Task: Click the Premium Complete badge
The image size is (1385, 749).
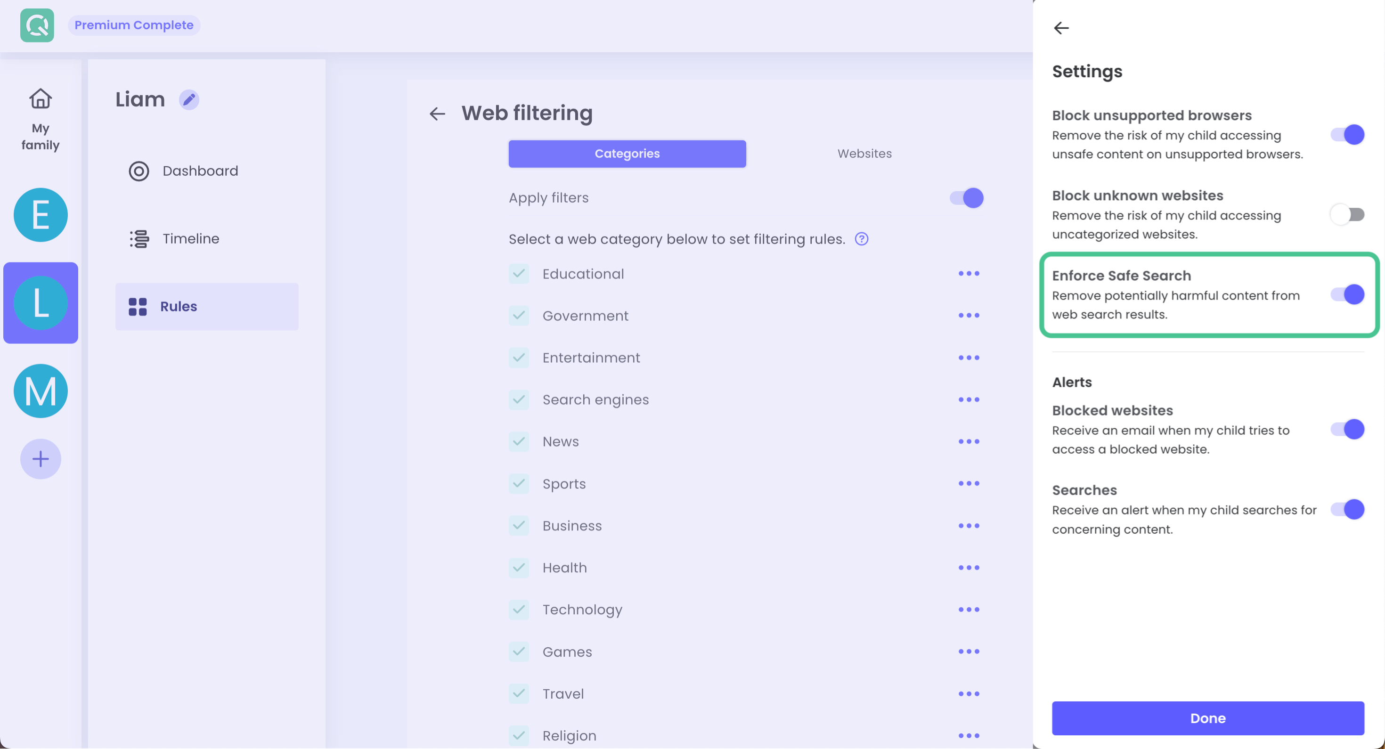Action: [134, 25]
